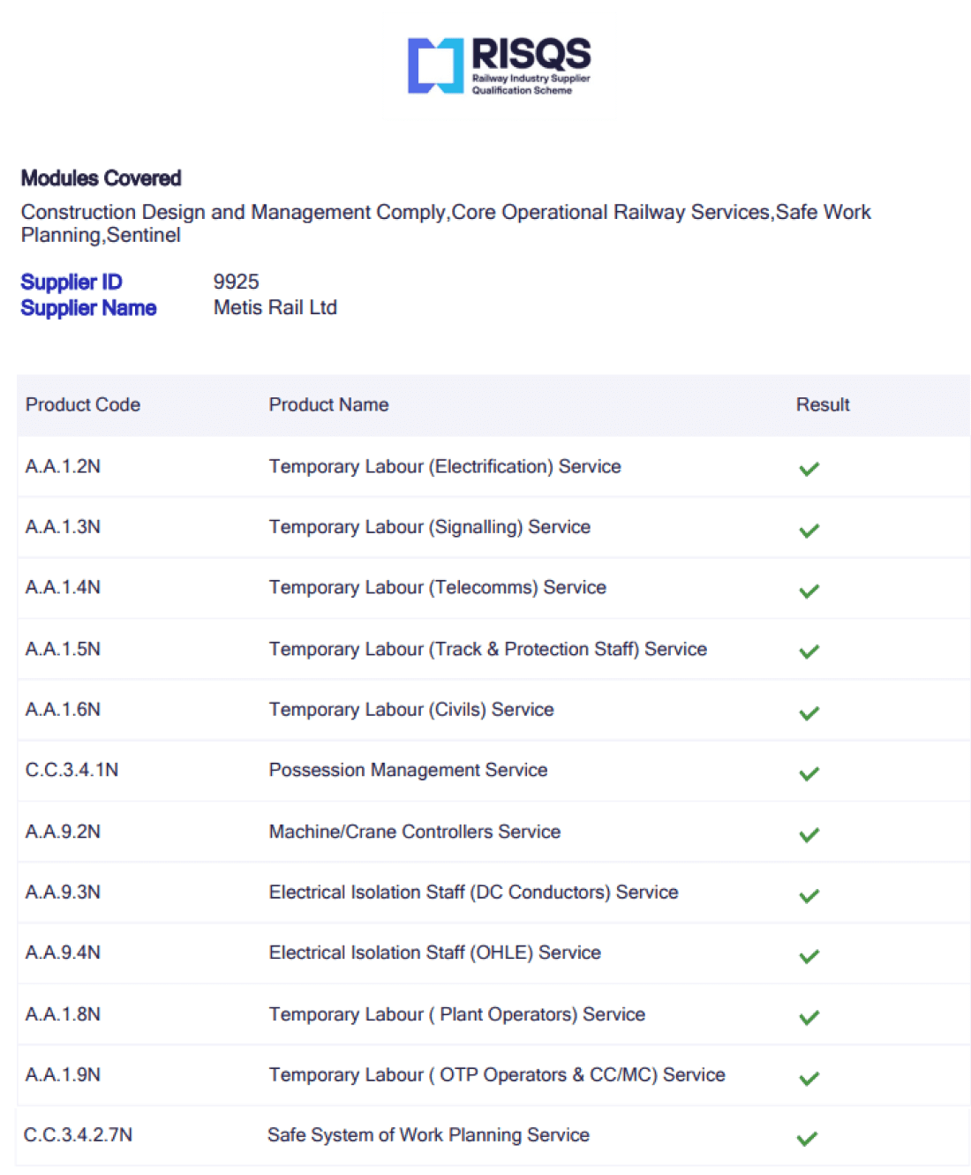Click the checkmark for Machine/Crane Controllers Service
The height and width of the screenshot is (1175, 971).
point(809,833)
